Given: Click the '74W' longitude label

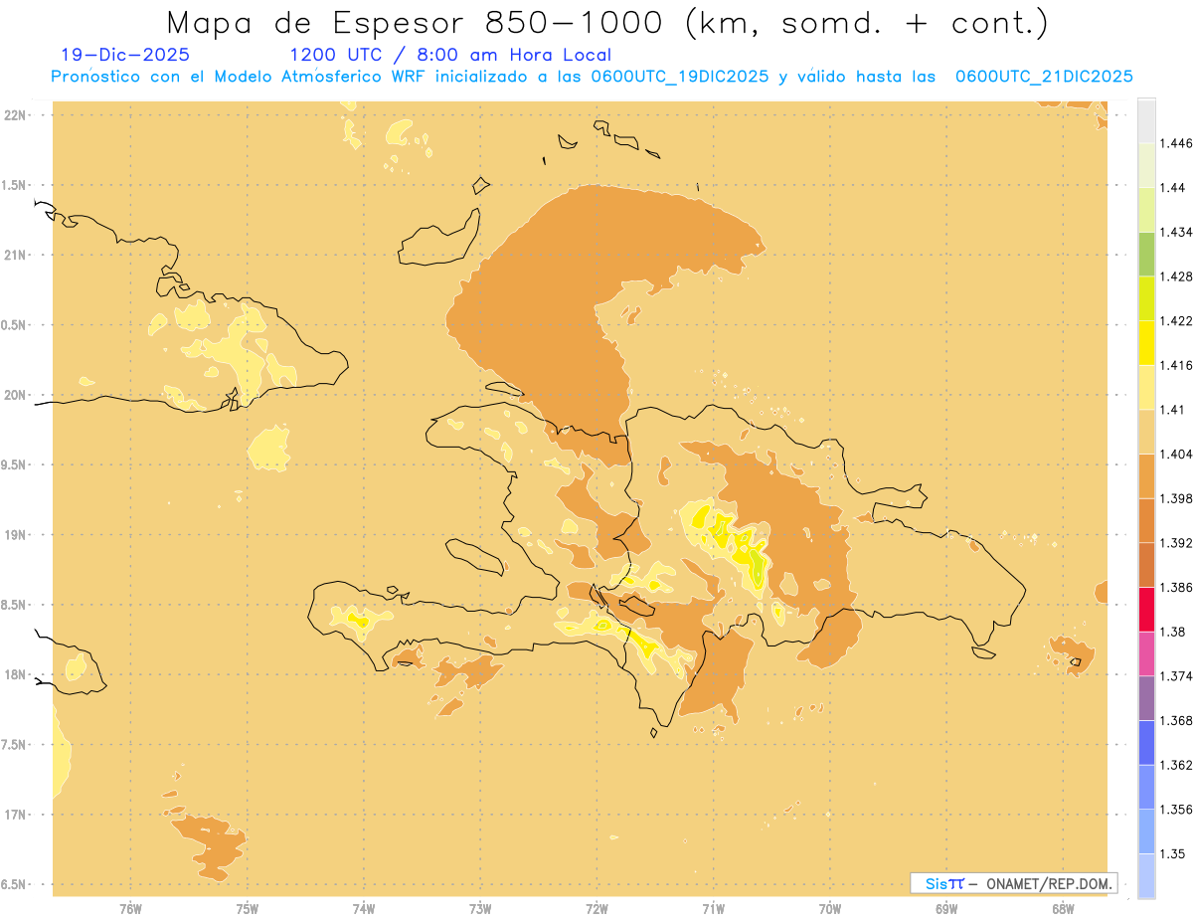Looking at the screenshot, I should tap(364, 910).
